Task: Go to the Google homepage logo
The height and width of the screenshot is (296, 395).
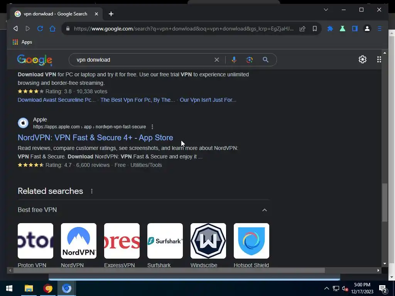Action: coord(35,60)
